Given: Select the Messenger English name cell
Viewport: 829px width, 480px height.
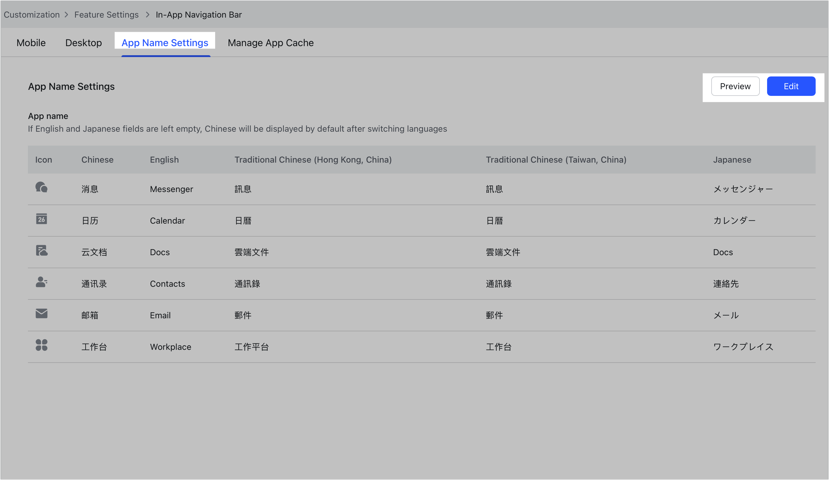Looking at the screenshot, I should click(171, 189).
